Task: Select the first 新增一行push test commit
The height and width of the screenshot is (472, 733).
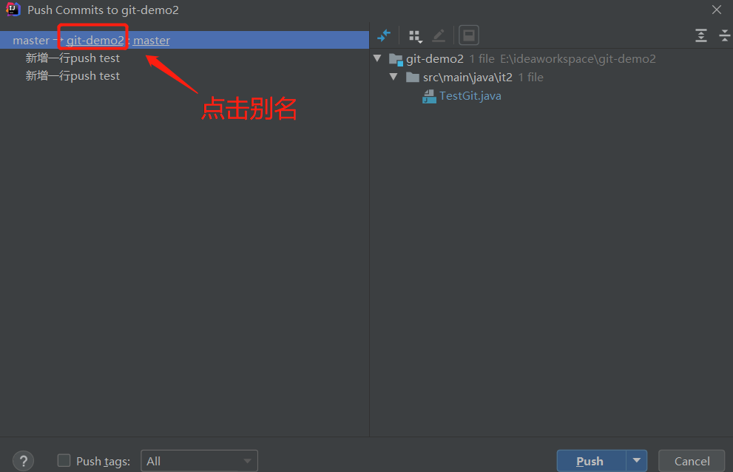Action: pyautogui.click(x=72, y=58)
